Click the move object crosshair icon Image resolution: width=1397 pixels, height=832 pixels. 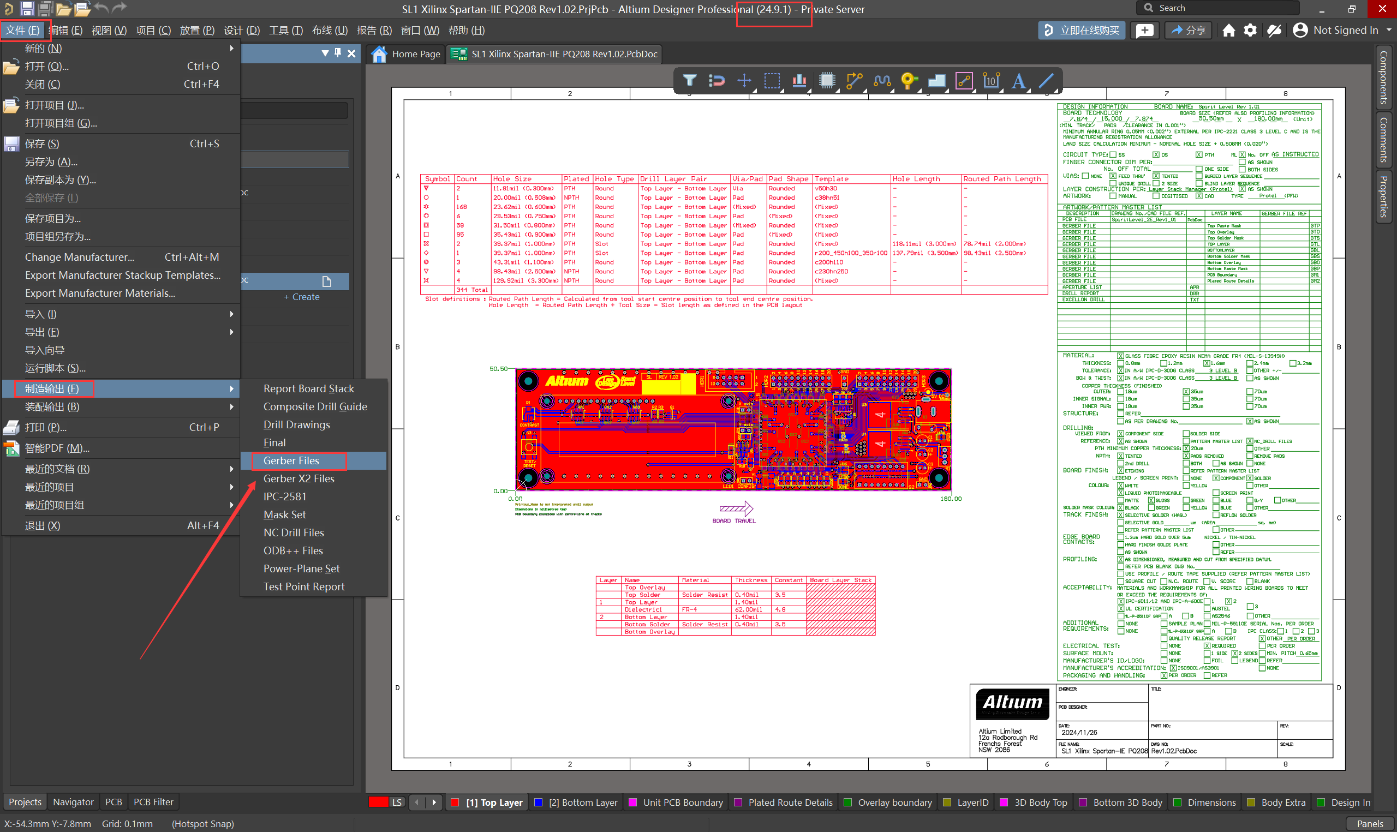(744, 81)
